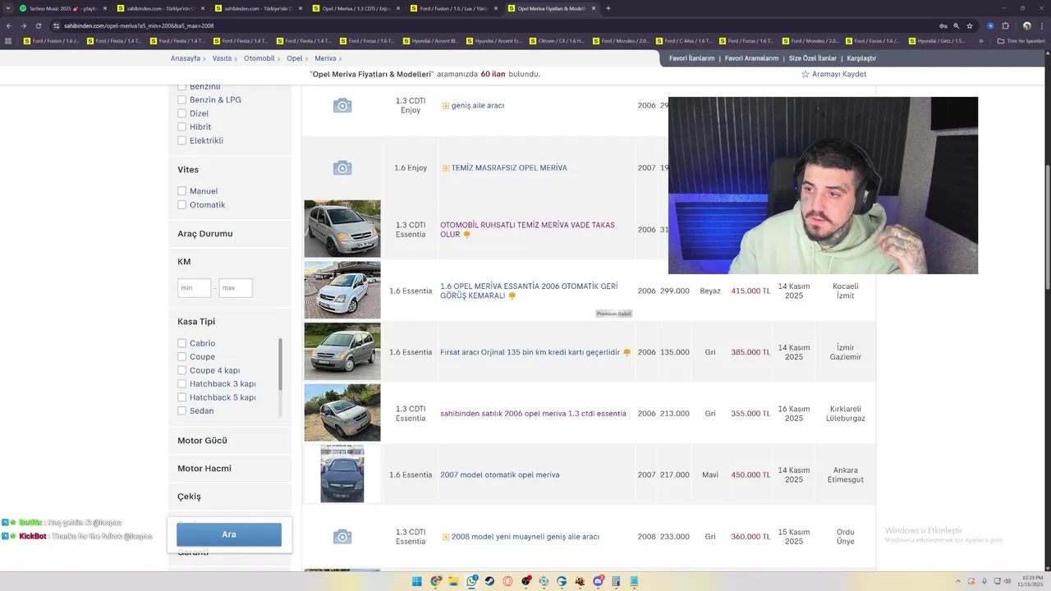Screen dimensions: 1051x591
Task: Click camera placeholder for 2008 model listing
Action: pos(342,537)
